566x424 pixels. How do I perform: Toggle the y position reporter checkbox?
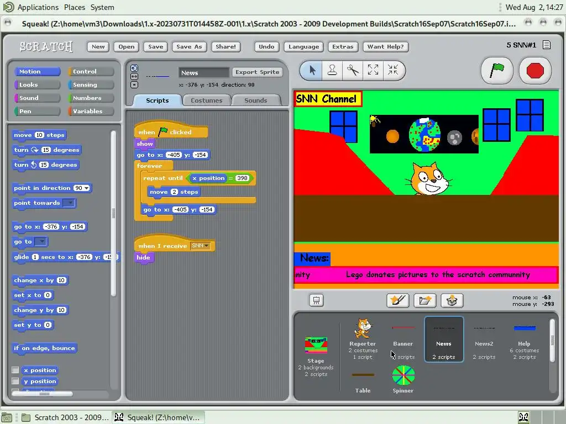(15, 381)
